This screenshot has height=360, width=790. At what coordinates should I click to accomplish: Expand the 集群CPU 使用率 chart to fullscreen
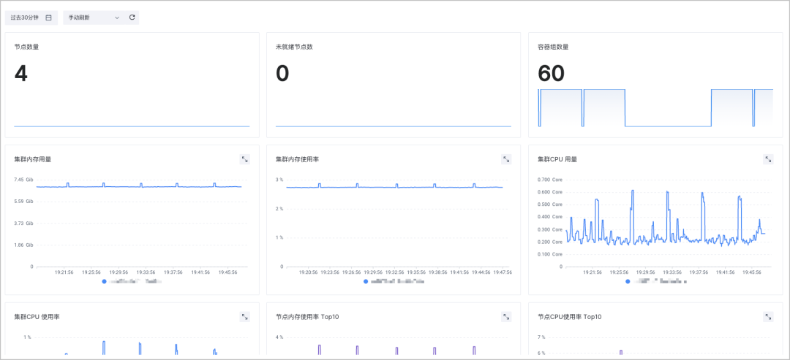(245, 317)
